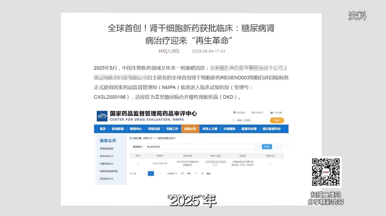
Task: Open the 10条/页 page-size dropdown
Action: [172, 173]
